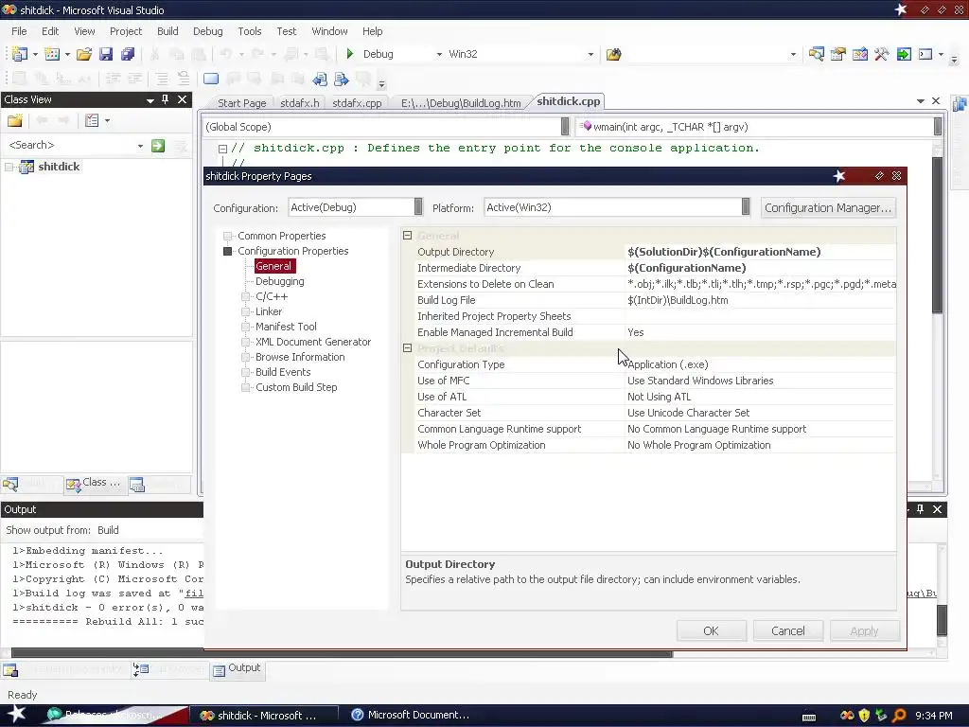The image size is (969, 727).
Task: Click the Server Explorer side icon at right edge
Action: (x=960, y=104)
